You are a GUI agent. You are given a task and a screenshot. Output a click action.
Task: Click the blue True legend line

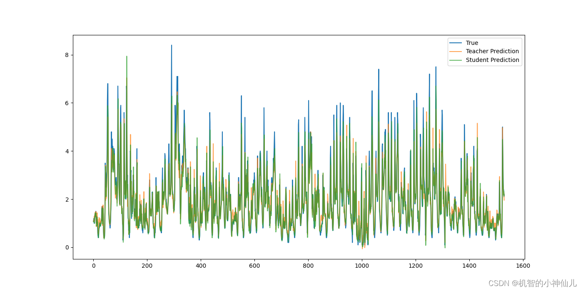(x=456, y=43)
